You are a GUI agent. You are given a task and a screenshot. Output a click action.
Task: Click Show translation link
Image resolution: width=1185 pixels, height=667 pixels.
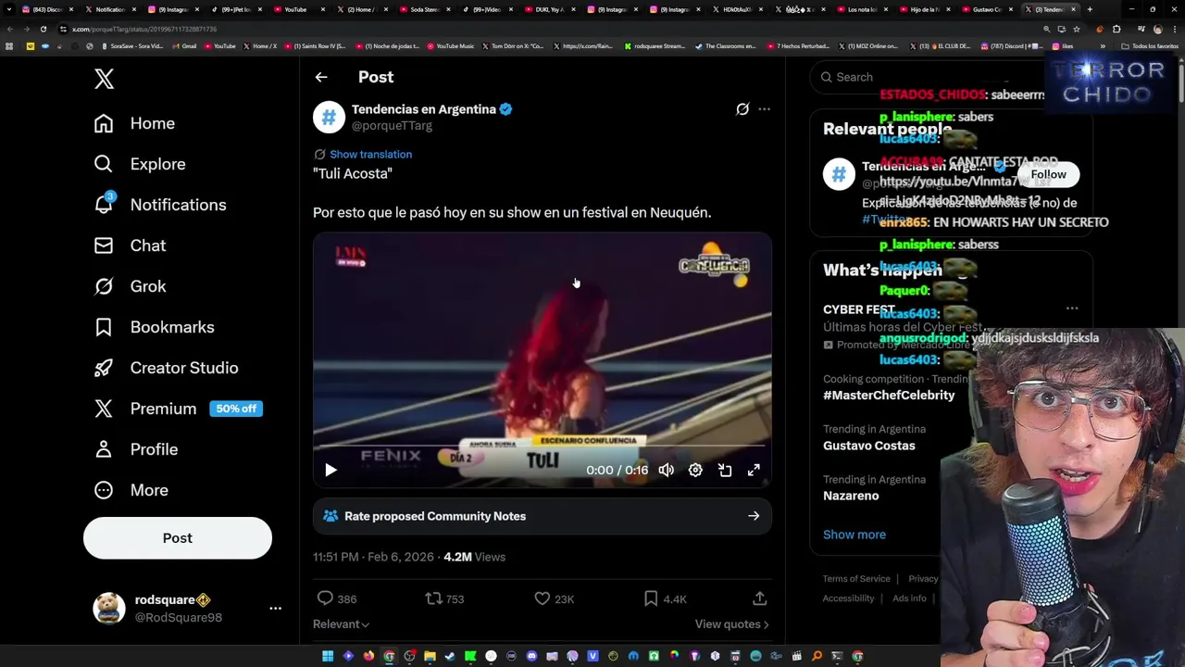pyautogui.click(x=370, y=155)
